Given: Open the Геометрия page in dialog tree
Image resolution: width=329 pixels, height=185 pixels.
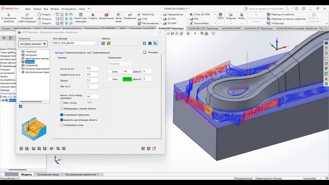Looking at the screenshot, I should coord(31,51).
